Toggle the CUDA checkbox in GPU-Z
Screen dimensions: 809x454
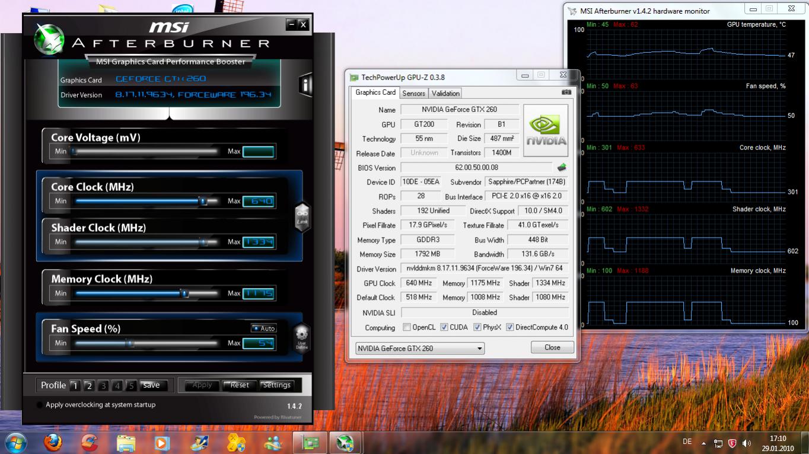[444, 327]
